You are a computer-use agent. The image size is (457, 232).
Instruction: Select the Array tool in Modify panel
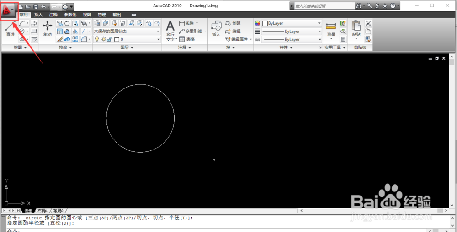click(x=75, y=39)
